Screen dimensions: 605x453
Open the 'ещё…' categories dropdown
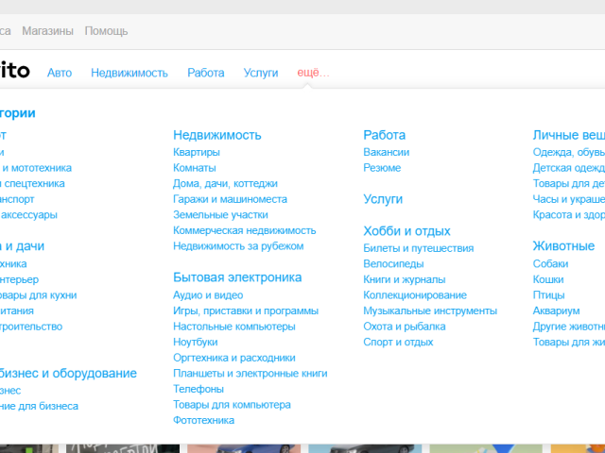tap(313, 73)
